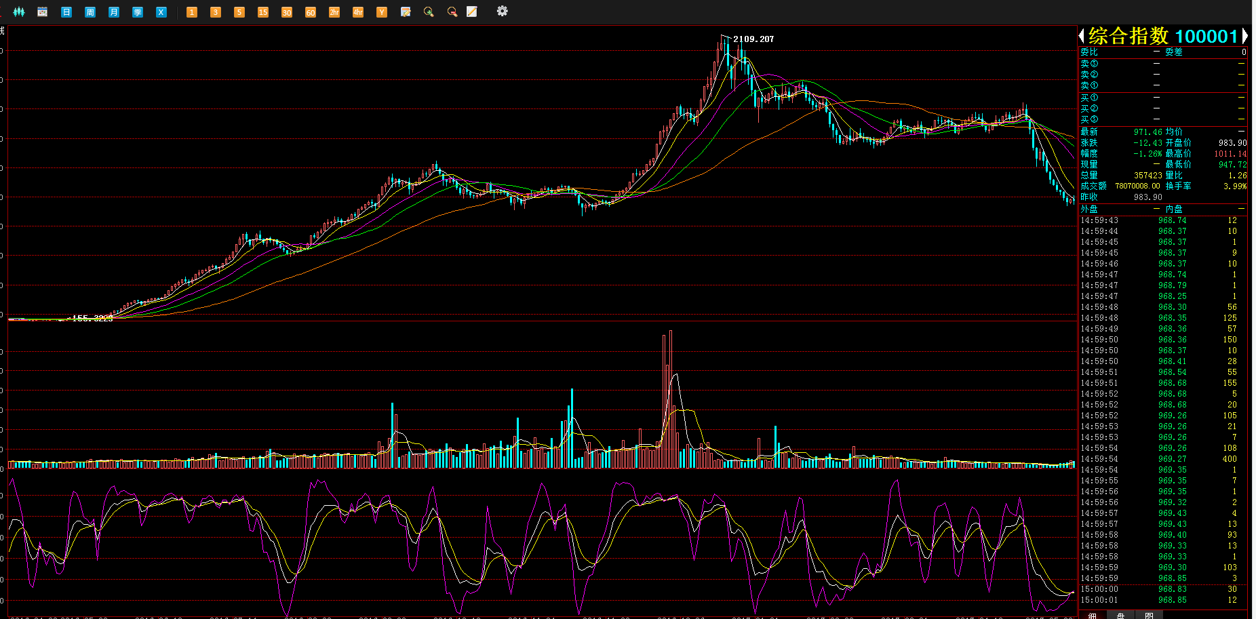1256x619 pixels.
Task: Click the 外盘 label
Action: 1089,209
